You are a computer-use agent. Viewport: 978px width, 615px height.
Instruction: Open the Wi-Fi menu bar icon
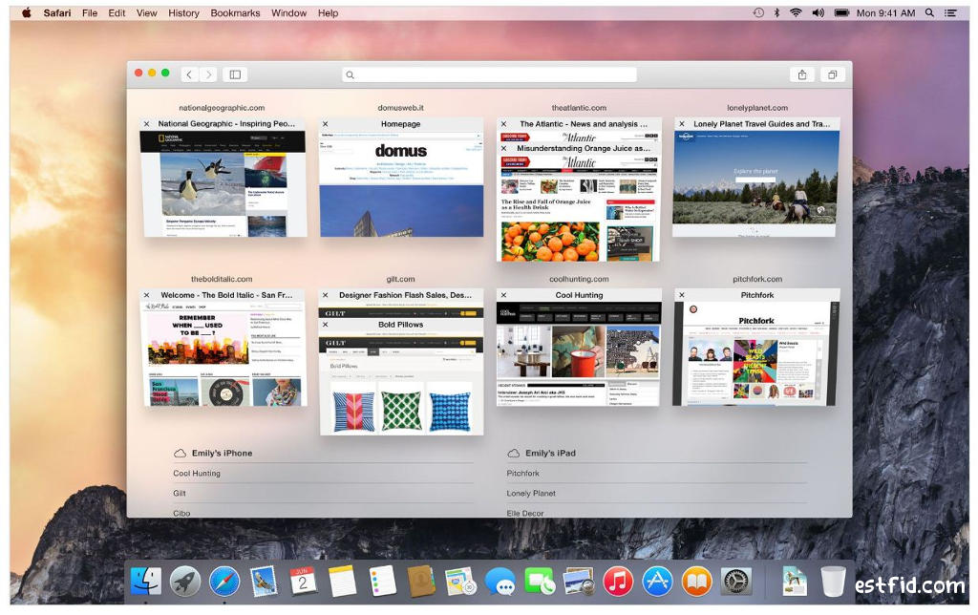click(796, 12)
